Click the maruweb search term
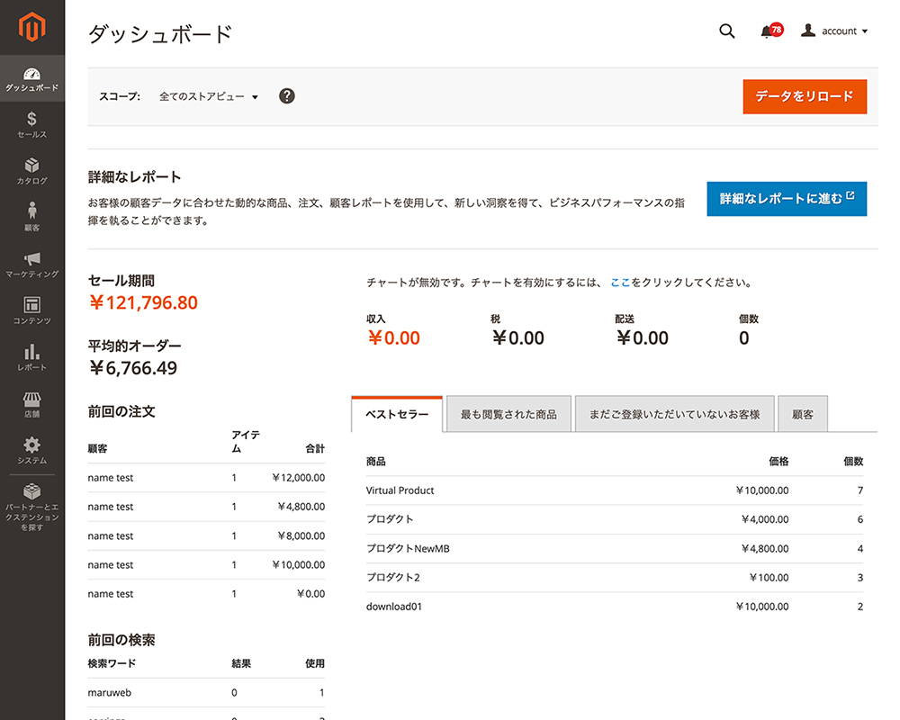 (x=109, y=692)
